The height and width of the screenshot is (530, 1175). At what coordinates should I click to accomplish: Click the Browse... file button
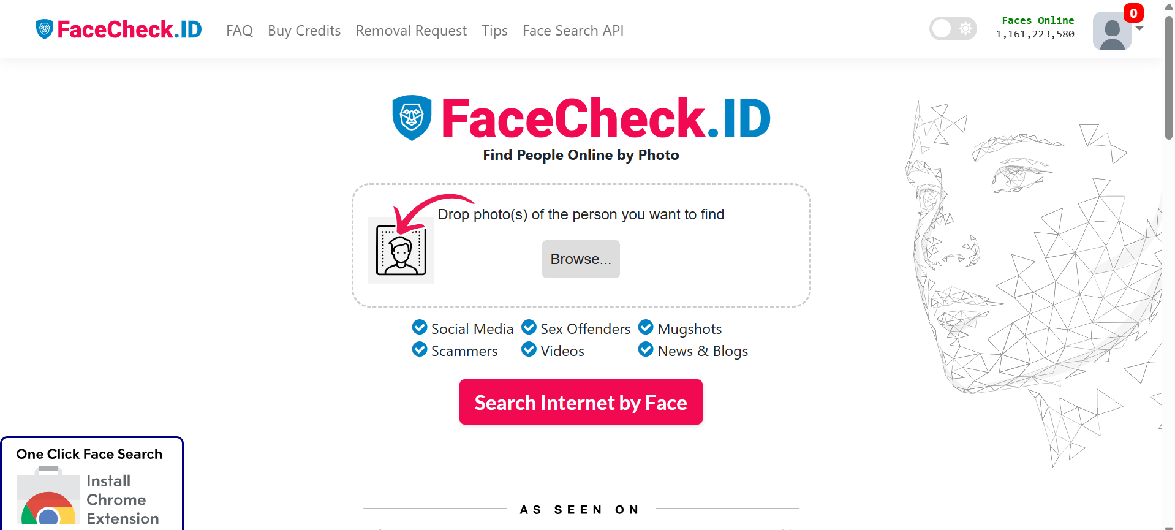tap(581, 259)
